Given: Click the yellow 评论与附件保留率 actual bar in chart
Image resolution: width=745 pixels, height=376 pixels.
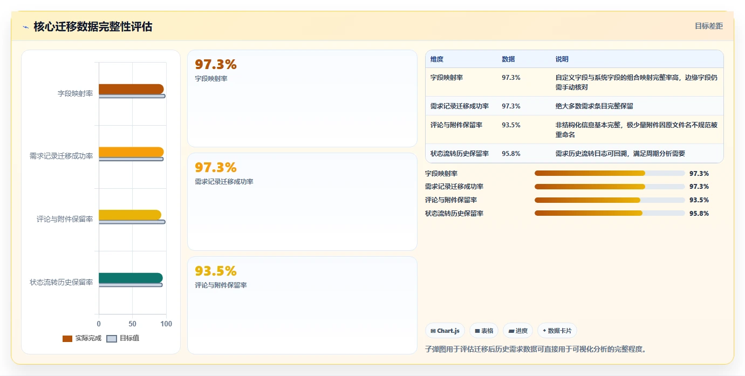Looking at the screenshot, I should pyautogui.click(x=130, y=215).
